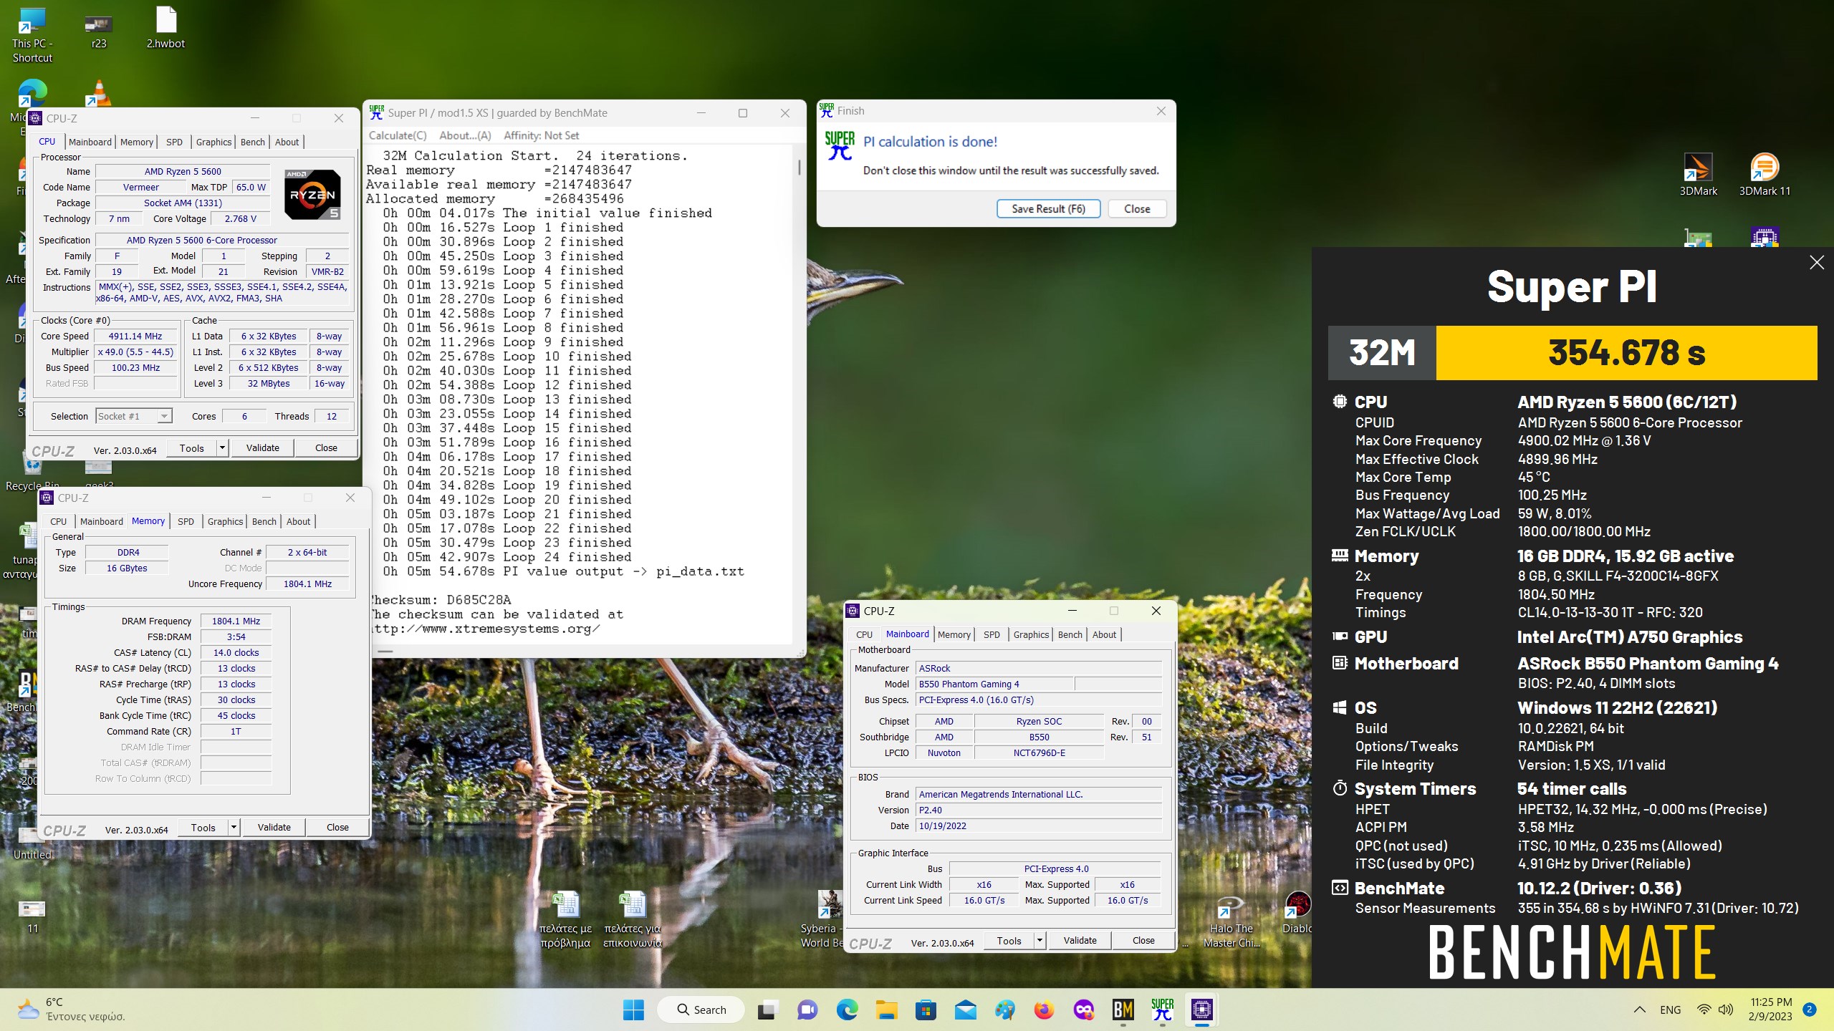Expand Tools dropdown arrow in CPU tab window
The image size is (1834, 1031).
tap(222, 448)
